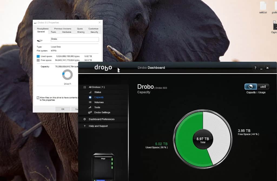Click the 8.97 TB Total center label

pos(203,140)
